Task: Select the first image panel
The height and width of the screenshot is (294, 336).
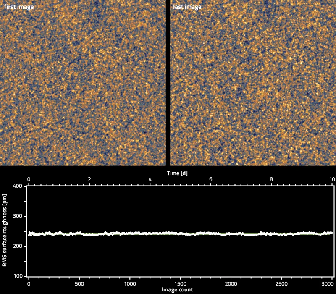Action: (84, 84)
